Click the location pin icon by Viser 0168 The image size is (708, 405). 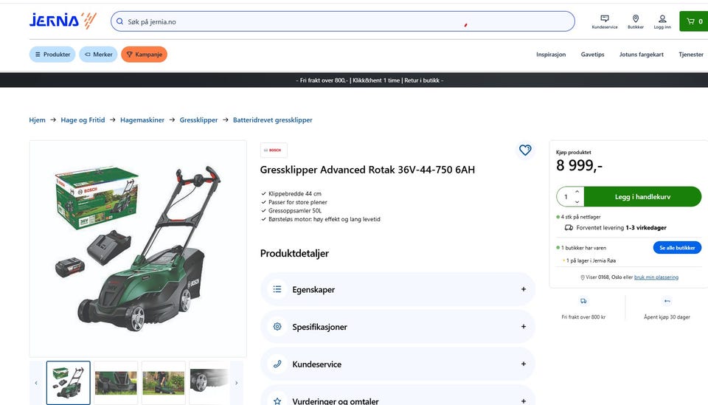(x=583, y=277)
